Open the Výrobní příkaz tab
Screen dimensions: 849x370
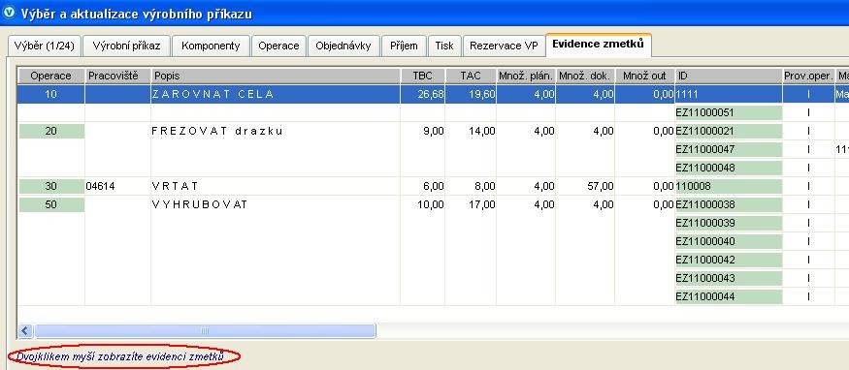coord(127,46)
